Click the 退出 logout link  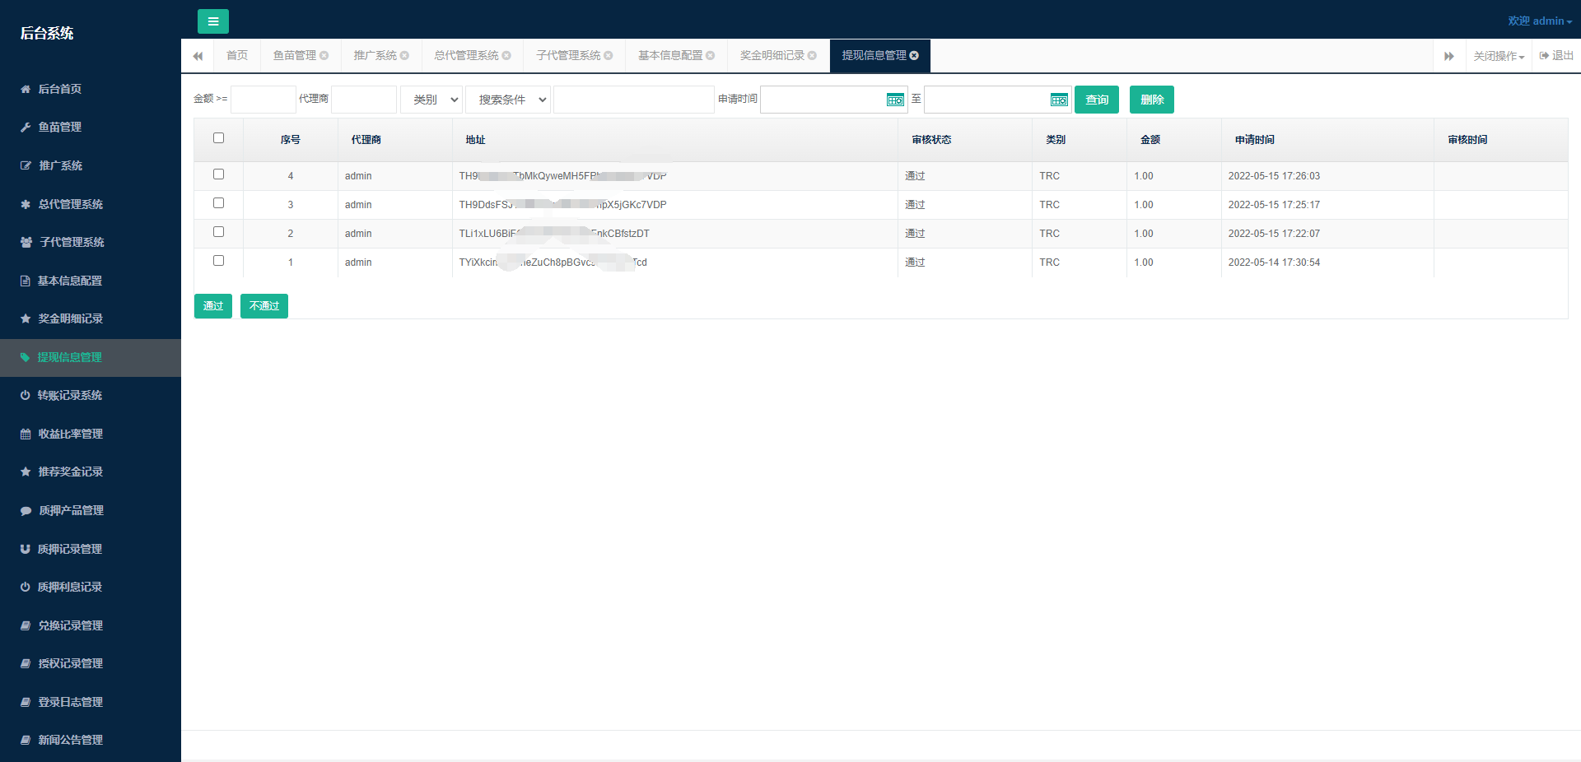point(1556,56)
